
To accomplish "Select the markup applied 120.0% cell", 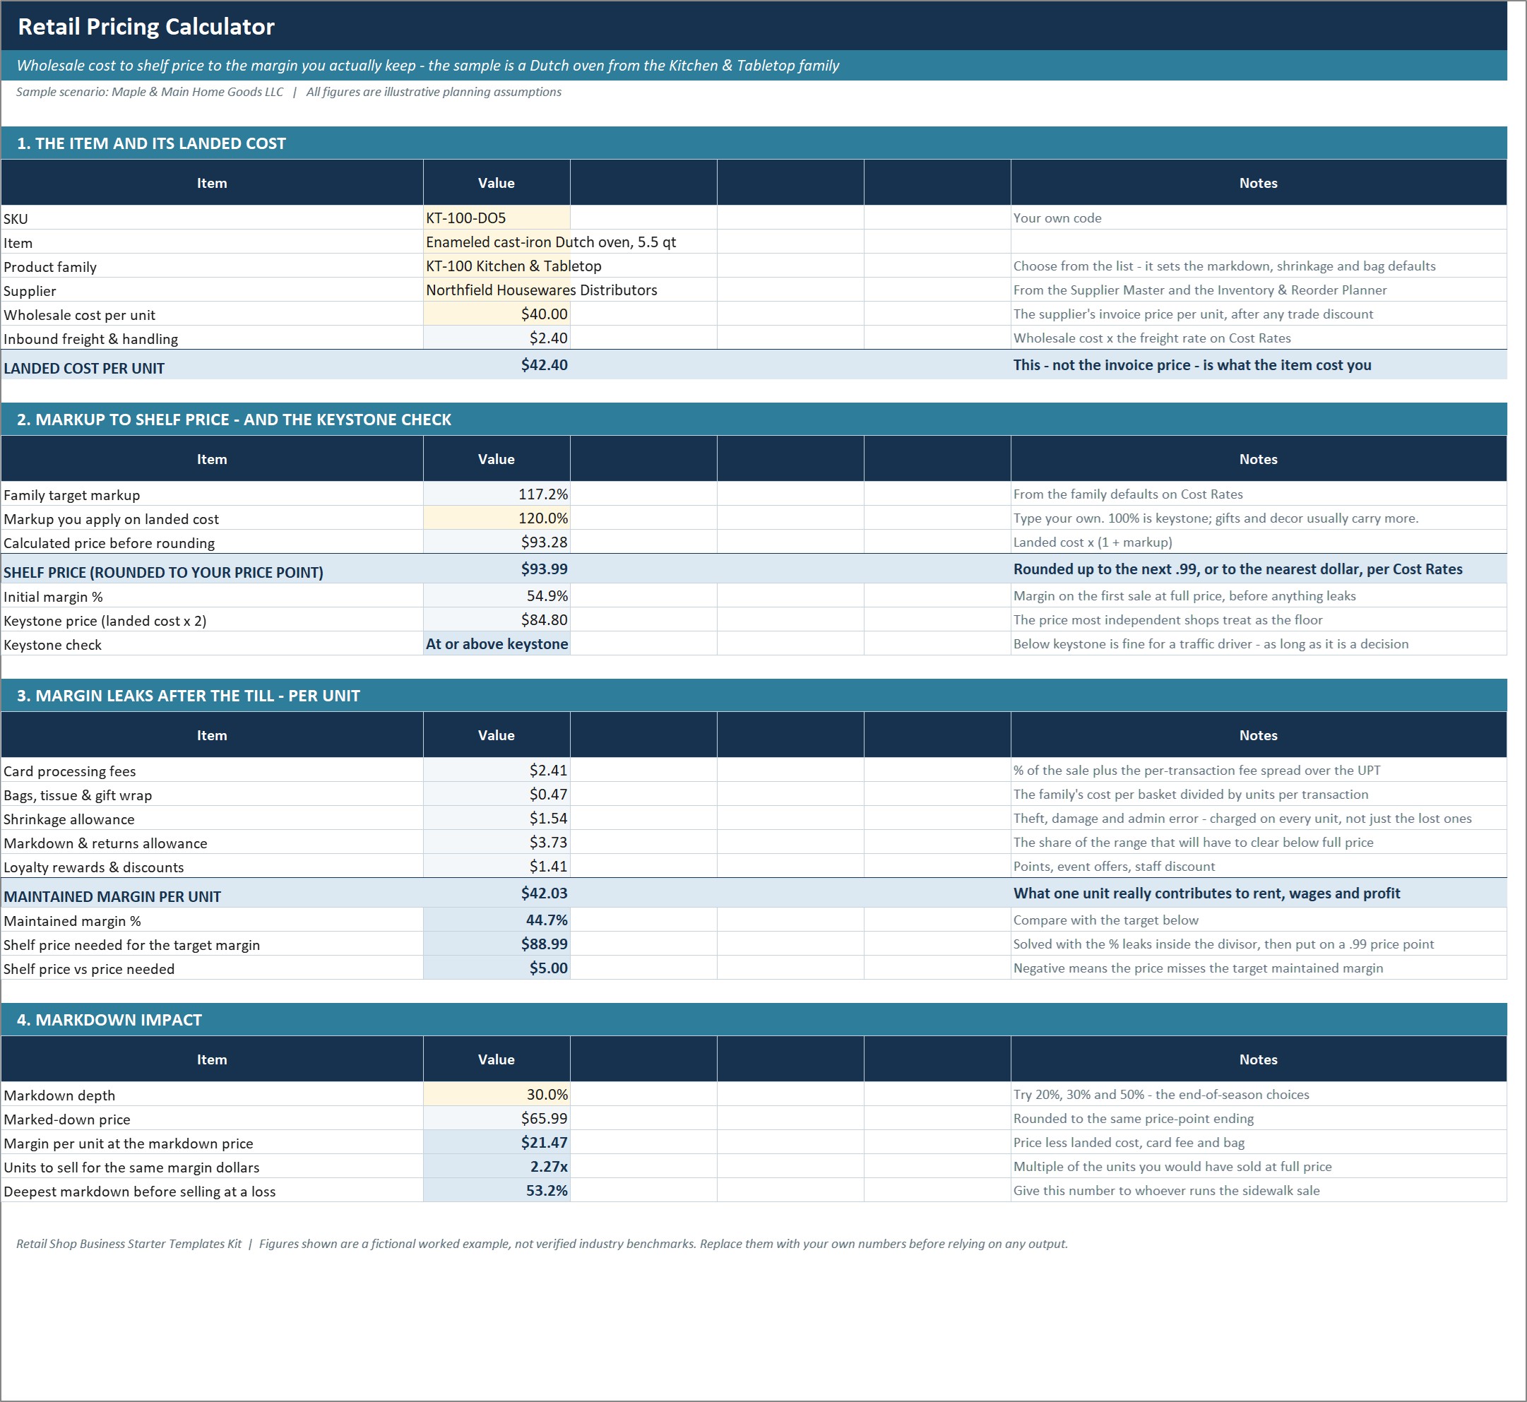I will [496, 518].
